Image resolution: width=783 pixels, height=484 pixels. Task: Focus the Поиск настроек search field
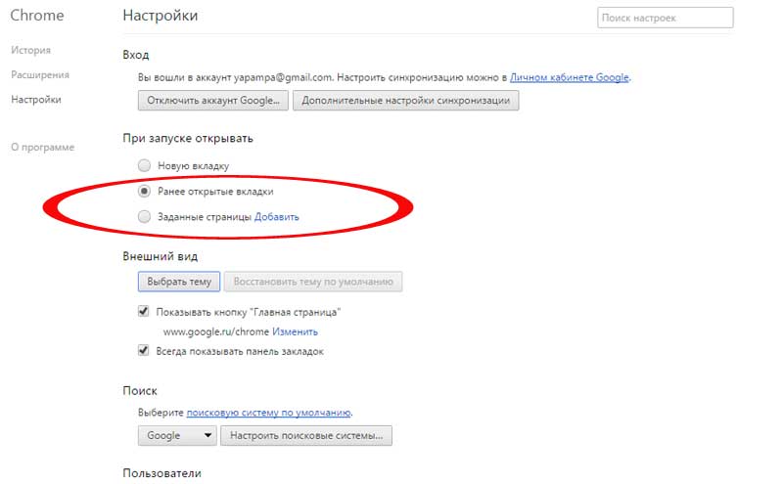[x=666, y=18]
